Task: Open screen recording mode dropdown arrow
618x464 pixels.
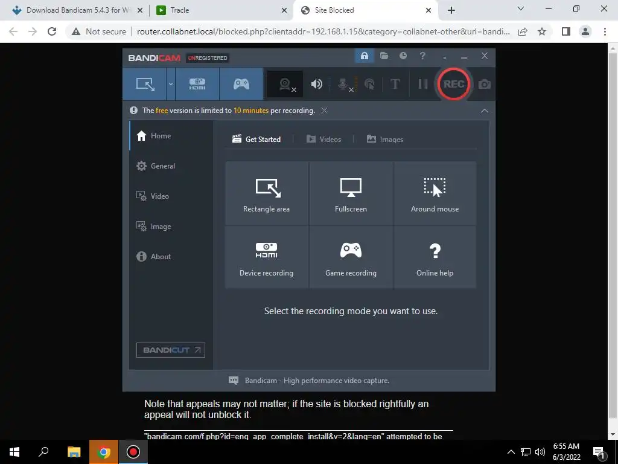Action: click(x=171, y=84)
